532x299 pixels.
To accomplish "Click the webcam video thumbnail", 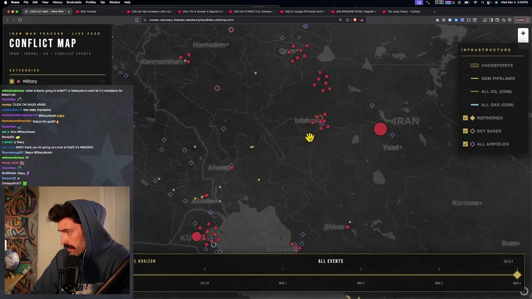I will coord(67,240).
